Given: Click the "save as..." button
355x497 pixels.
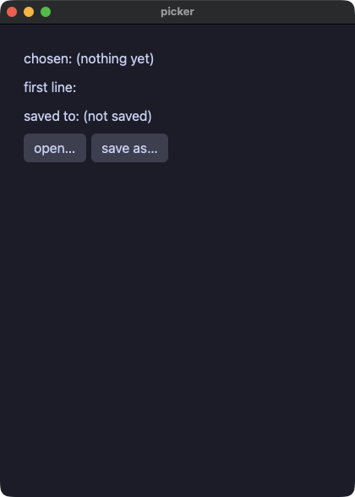Looking at the screenshot, I should click(x=129, y=148).
